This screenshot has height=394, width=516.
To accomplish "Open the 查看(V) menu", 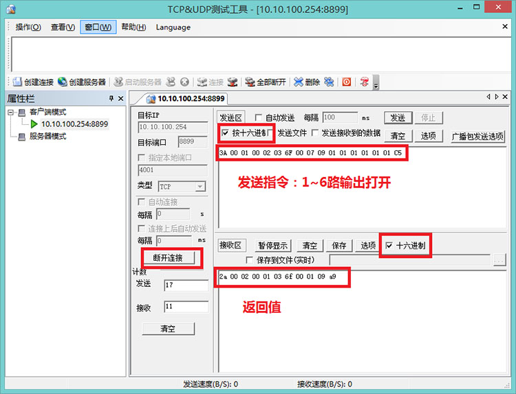I will (x=63, y=27).
